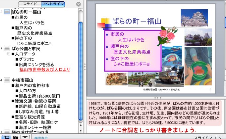The height and width of the screenshot is (139, 226).
Task: Open the スライド tab
Action: click(x=29, y=4)
